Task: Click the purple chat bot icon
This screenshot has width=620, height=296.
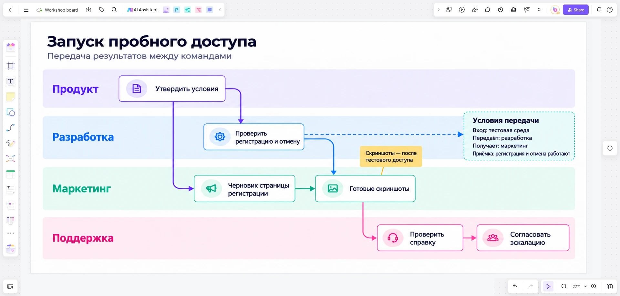Action: click(210, 10)
